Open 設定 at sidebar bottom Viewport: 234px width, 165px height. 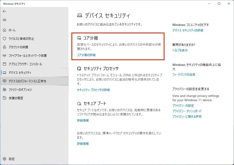point(12,159)
